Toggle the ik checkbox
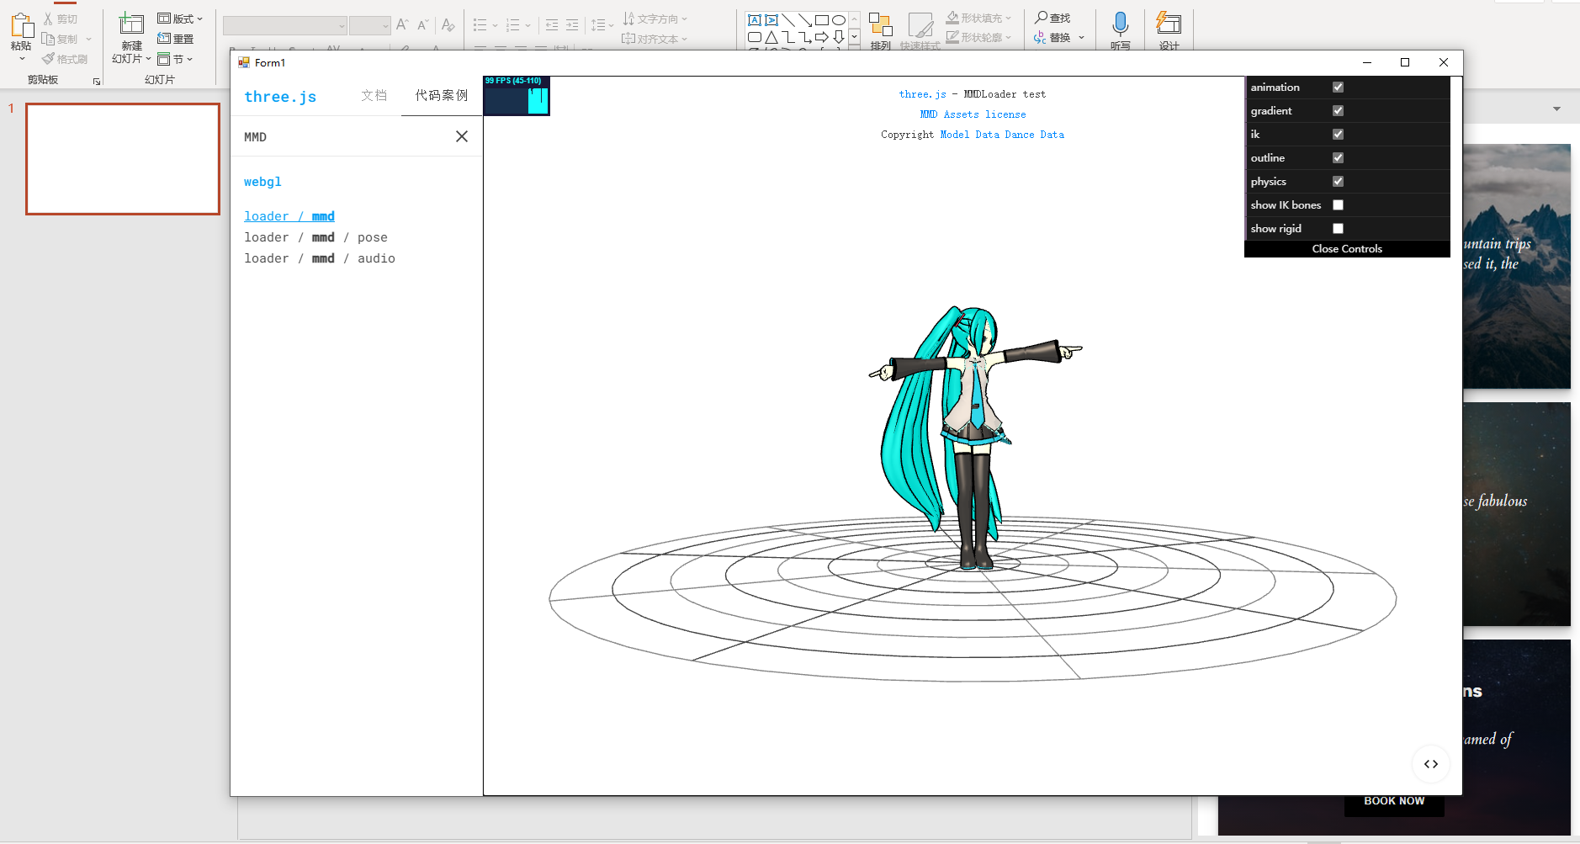 (1338, 135)
